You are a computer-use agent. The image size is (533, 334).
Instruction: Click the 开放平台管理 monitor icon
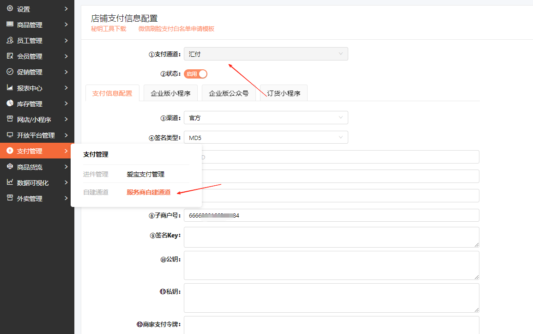(10, 135)
